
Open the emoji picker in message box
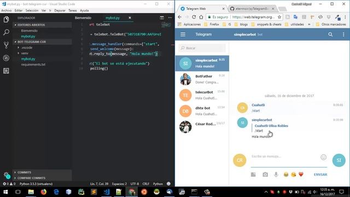tap(323, 157)
